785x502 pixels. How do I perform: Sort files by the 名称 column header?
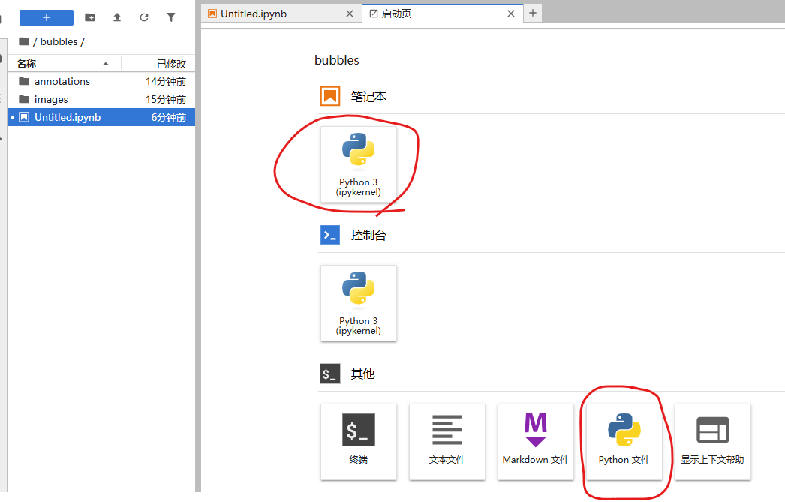tap(64, 64)
